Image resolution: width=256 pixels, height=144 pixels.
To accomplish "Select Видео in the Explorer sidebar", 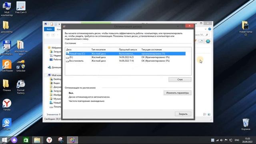I will 55,83.
